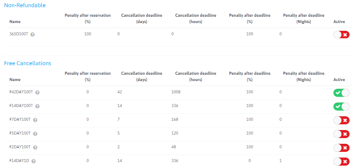Viewport: 352px width, 168px height.
Task: Click help icon beside F42DAY100T
Action: click(38, 92)
